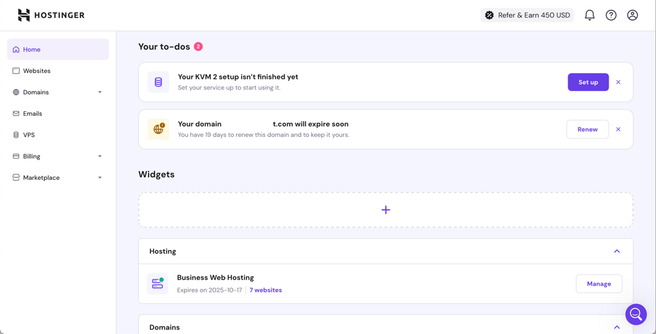Click the 'Widgets' heading
This screenshot has width=656, height=334.
pyautogui.click(x=156, y=174)
